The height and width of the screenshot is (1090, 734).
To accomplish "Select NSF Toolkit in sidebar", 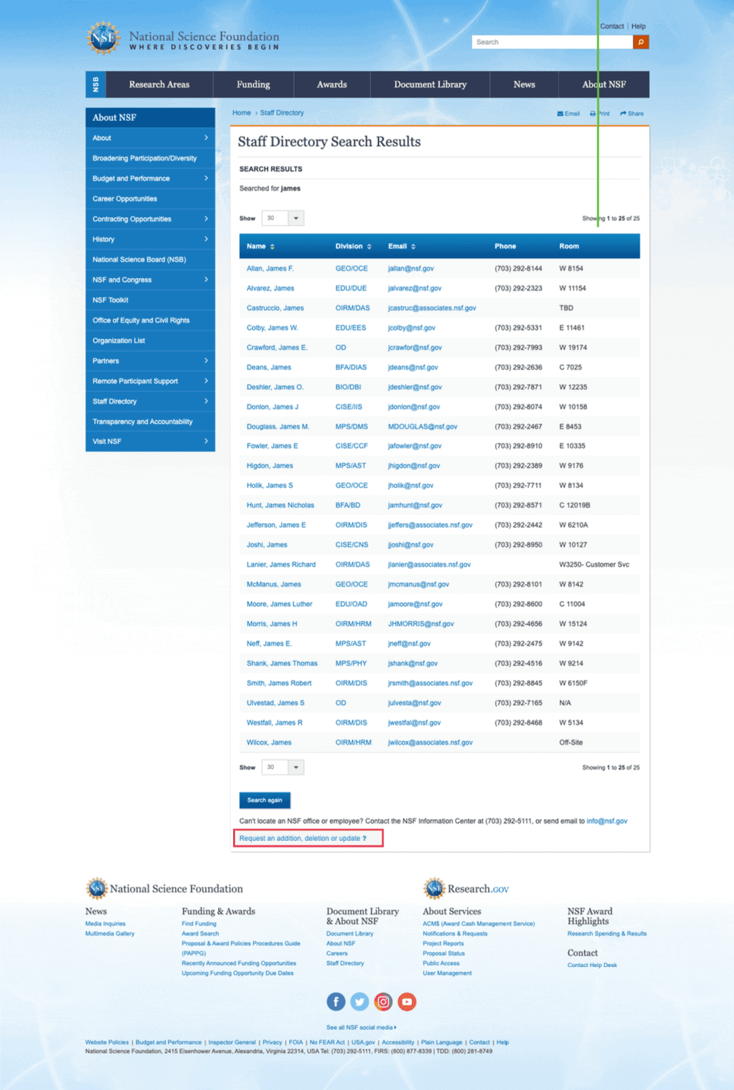I will click(x=150, y=300).
